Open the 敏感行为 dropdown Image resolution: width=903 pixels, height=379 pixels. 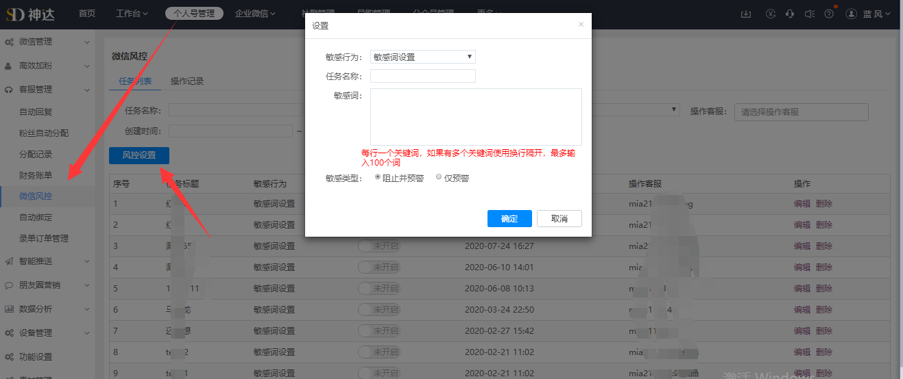pyautogui.click(x=422, y=57)
